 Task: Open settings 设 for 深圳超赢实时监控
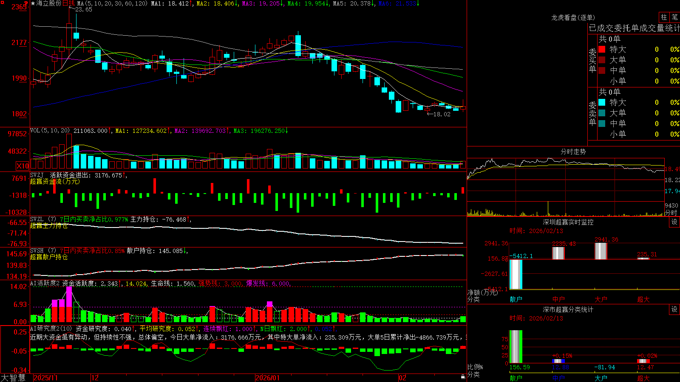pyautogui.click(x=674, y=222)
